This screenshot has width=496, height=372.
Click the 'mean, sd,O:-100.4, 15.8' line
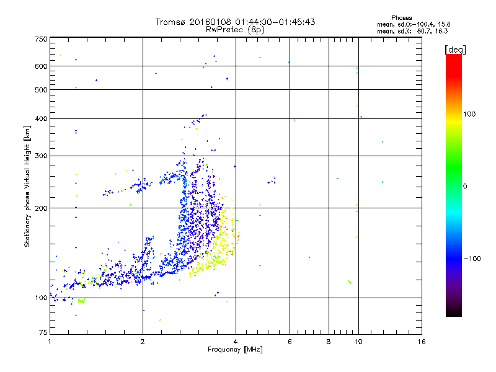pyautogui.click(x=414, y=24)
